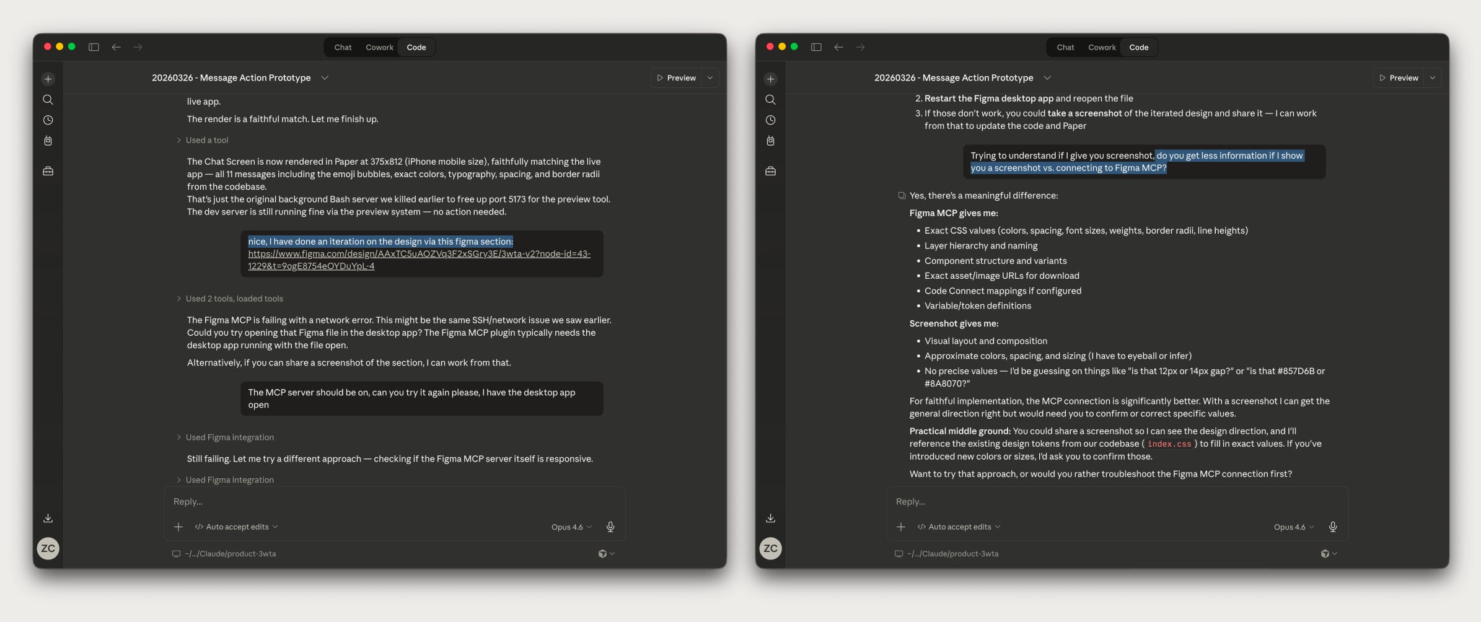Click microphone icon in right window reply box

tap(1333, 527)
